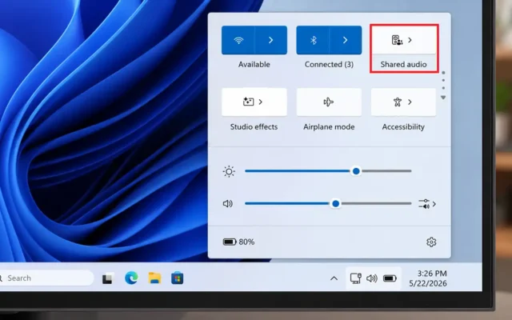Click the battery tray icon
This screenshot has height=320, width=512.
(x=390, y=278)
